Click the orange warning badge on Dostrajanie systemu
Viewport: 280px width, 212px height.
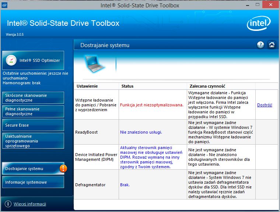63,168
